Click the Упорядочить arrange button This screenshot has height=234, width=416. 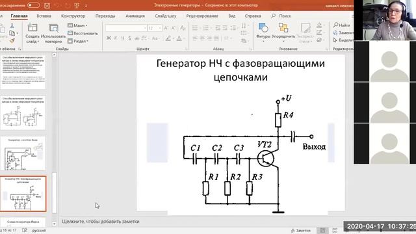tap(283, 32)
